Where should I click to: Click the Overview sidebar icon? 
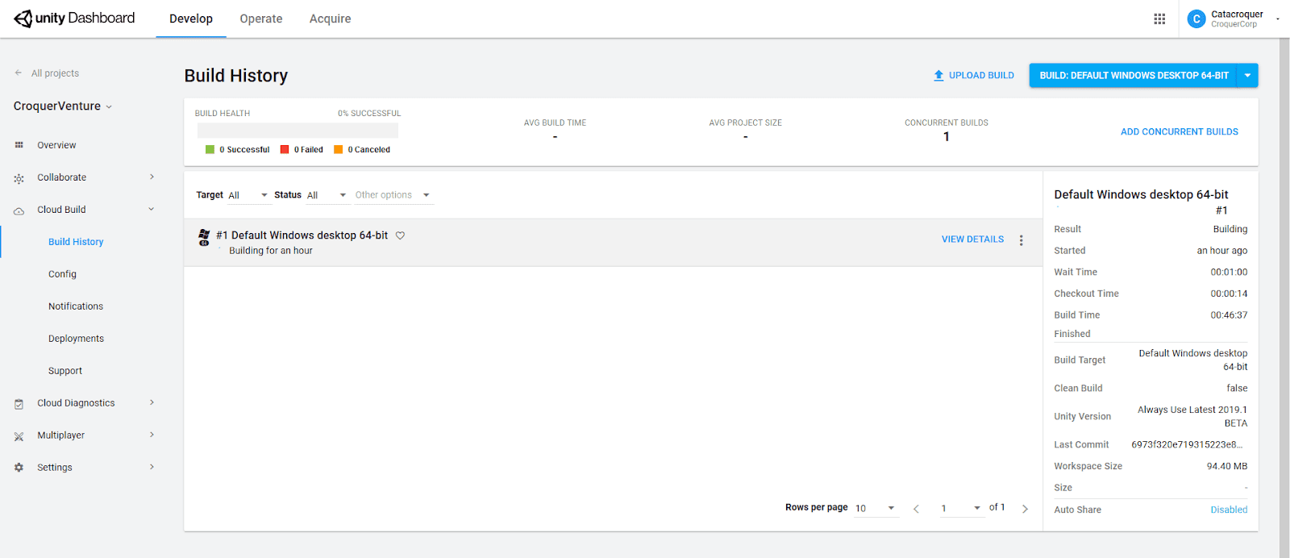[x=19, y=145]
